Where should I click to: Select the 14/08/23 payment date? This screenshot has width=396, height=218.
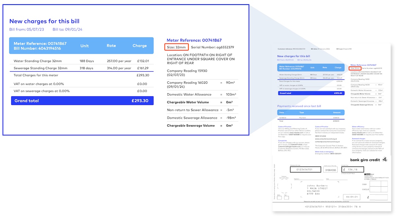283,118
